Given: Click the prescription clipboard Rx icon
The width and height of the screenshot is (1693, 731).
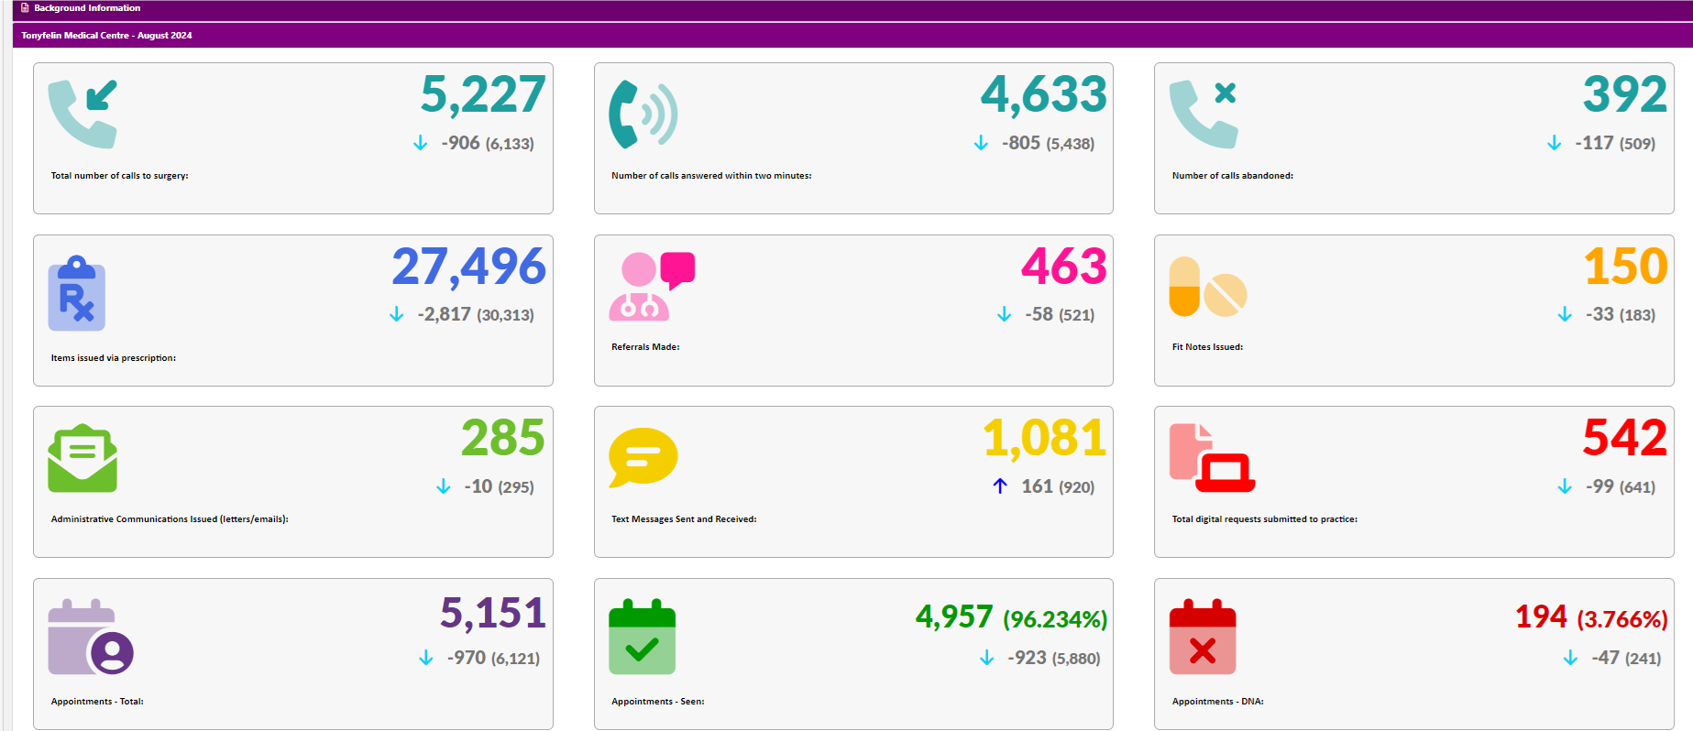Looking at the screenshot, I should tap(77, 293).
